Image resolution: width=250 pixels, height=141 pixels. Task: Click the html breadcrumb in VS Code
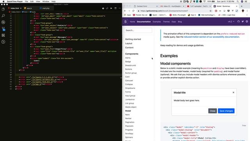pyautogui.click(x=25, y=12)
